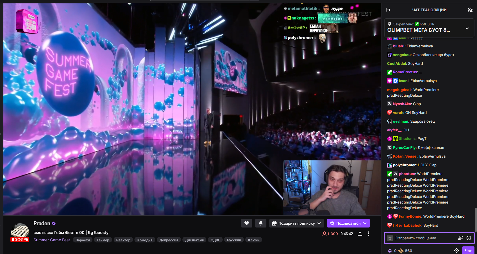Click the moderator badge next to RomoErectus
Image resolution: width=477 pixels, height=254 pixels.
click(390, 72)
